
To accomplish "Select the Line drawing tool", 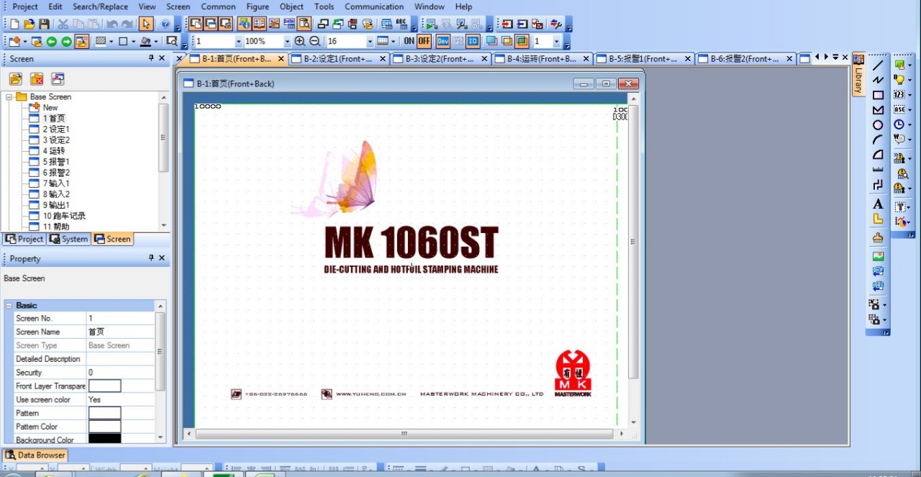I will tap(878, 65).
